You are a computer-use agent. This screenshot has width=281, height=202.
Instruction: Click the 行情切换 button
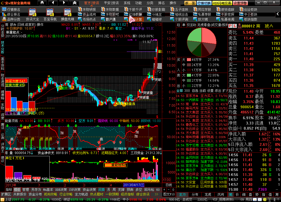[204, 3]
